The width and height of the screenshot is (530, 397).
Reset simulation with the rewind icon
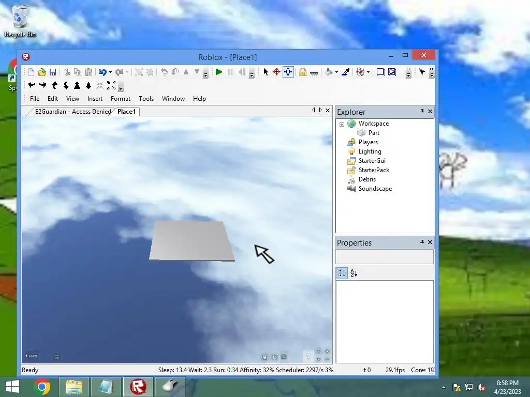point(242,72)
